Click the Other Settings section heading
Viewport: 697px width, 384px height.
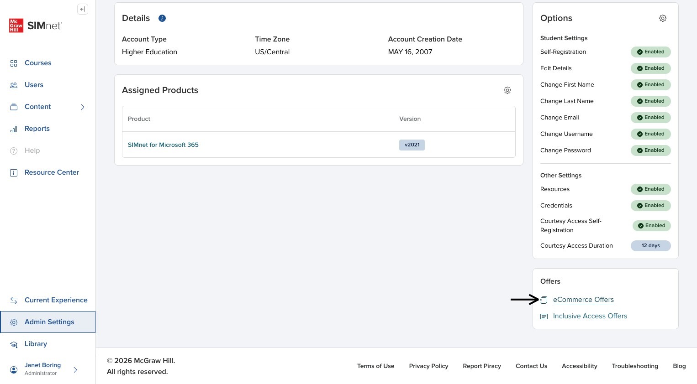click(561, 176)
